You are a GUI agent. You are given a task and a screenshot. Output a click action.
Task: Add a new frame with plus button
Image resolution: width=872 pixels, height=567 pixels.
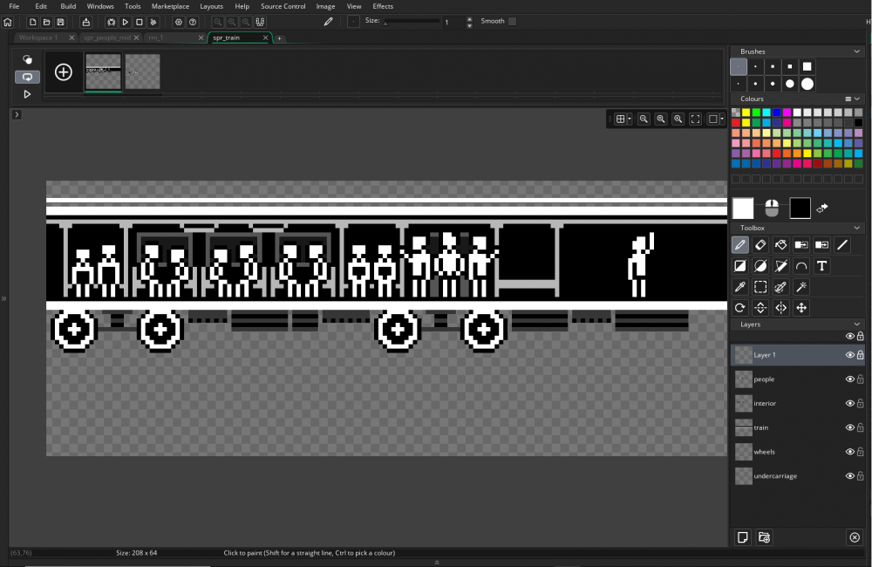point(64,72)
